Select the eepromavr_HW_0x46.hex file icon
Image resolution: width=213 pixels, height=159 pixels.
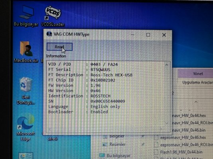coord(156,138)
